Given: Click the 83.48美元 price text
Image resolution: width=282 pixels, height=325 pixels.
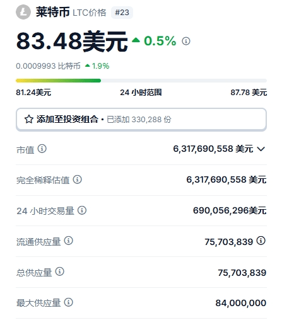Looking at the screenshot, I should click(x=72, y=42).
